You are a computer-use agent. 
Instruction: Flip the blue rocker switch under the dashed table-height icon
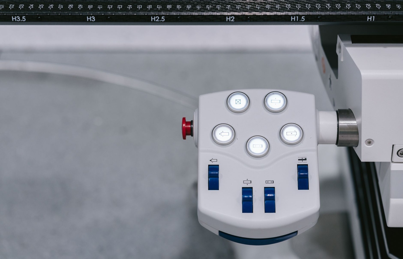coord(303,177)
